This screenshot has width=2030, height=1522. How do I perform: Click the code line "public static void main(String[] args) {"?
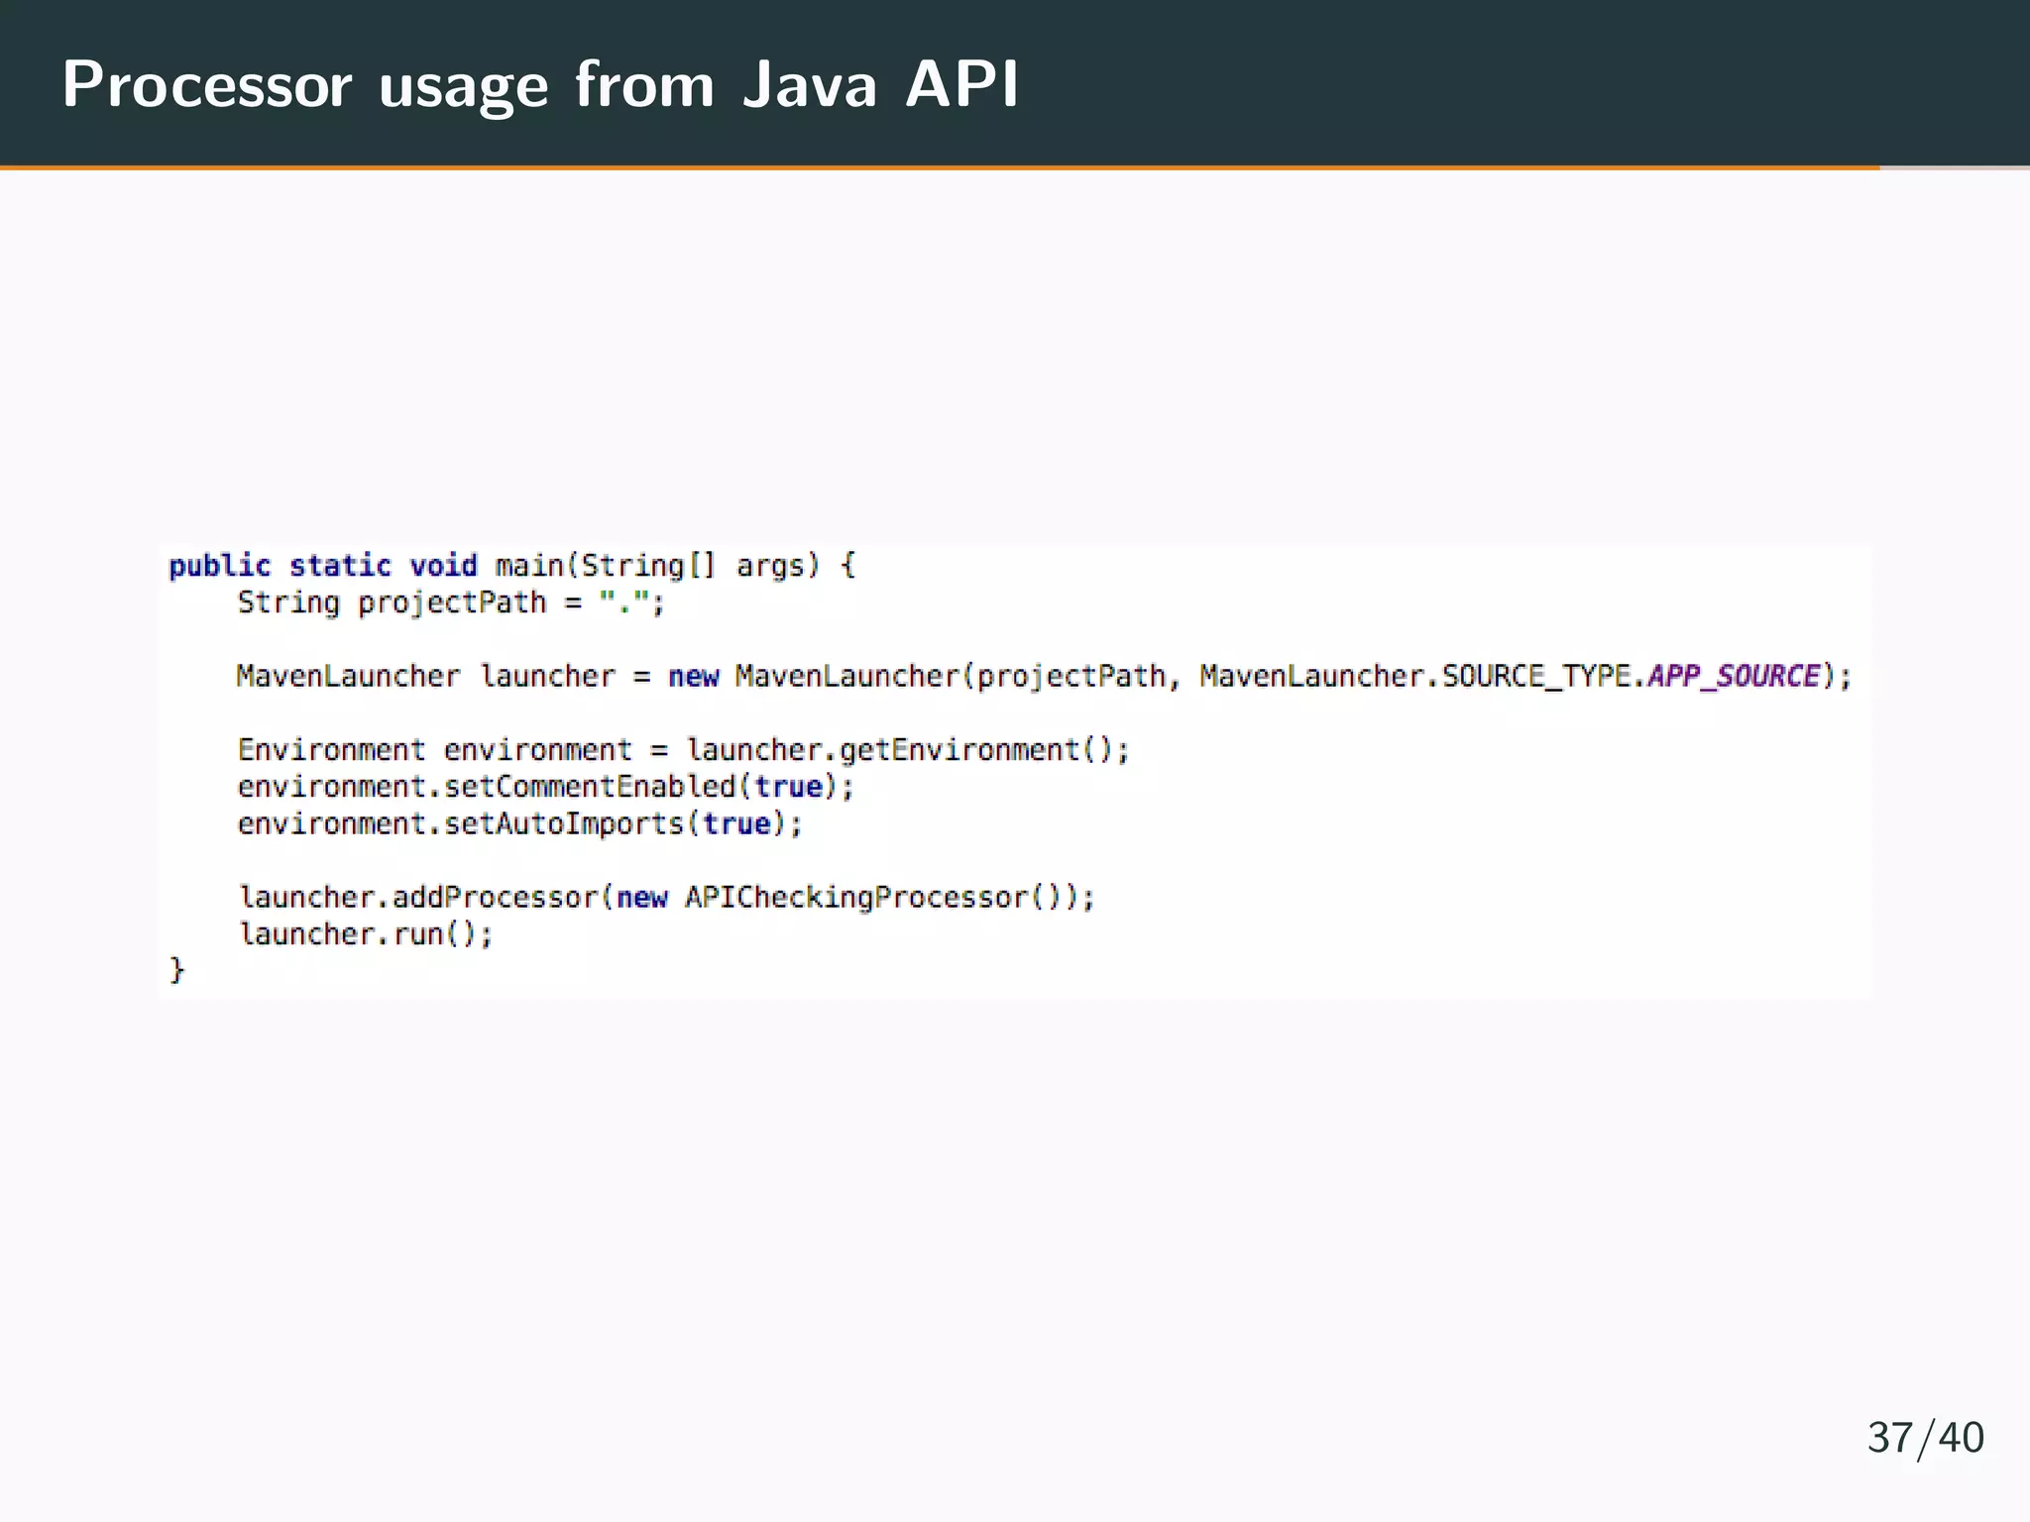511,566
